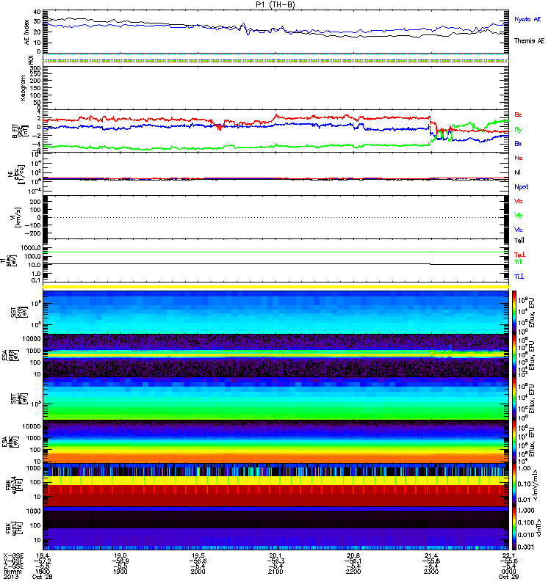
Task: Click the blue "Ti⊥" legend label
Action: pyautogui.click(x=519, y=277)
